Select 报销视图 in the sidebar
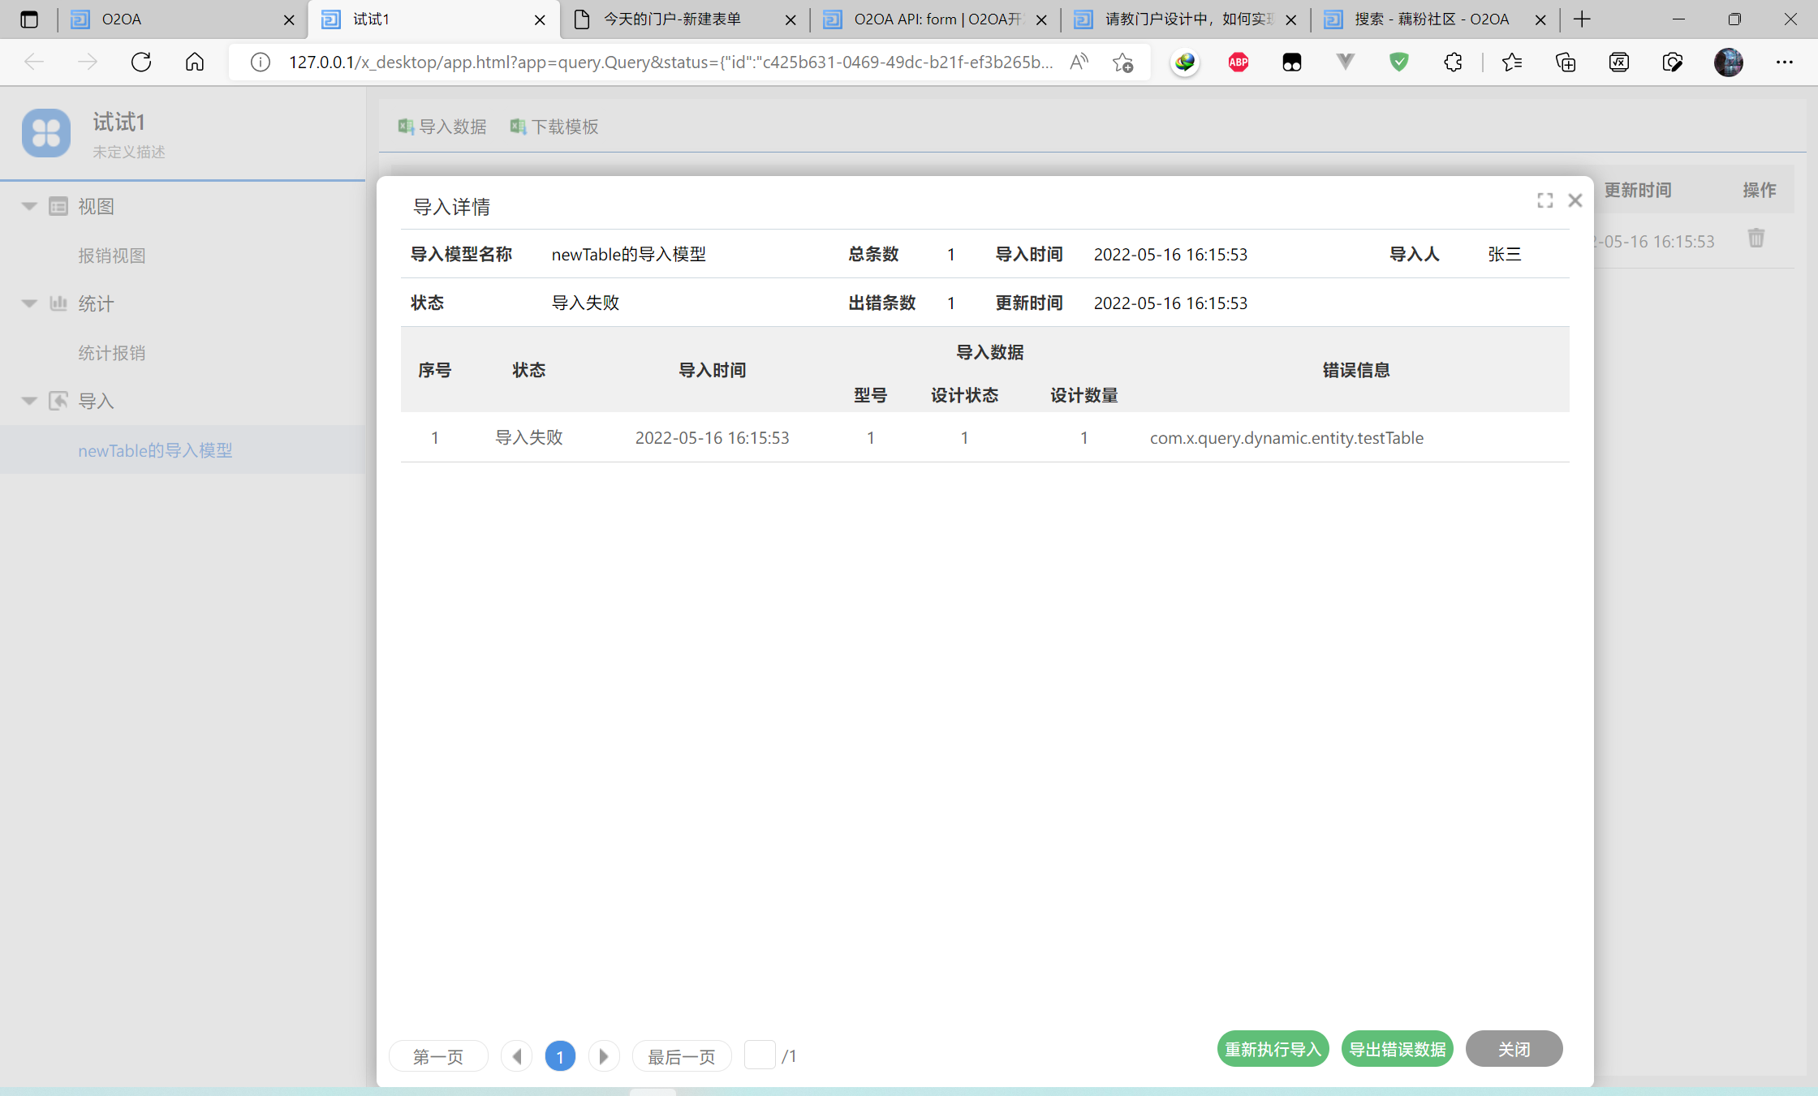Screen dimensions: 1818x1096 pos(112,256)
